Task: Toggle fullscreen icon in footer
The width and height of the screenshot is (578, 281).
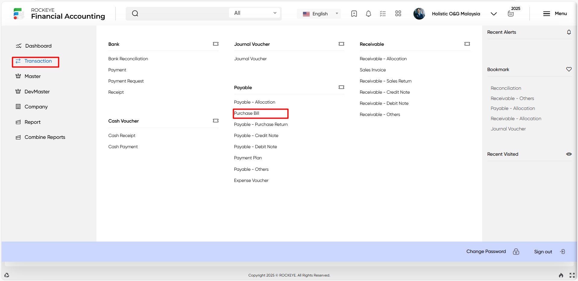Action: click(x=572, y=275)
